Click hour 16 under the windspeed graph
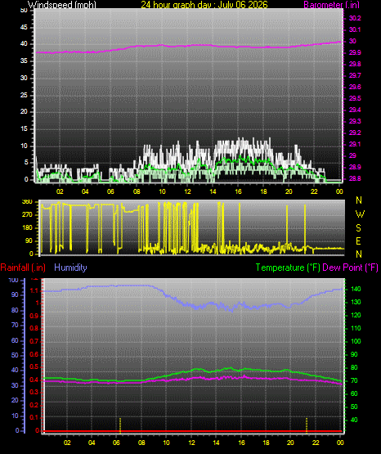Screen dimensions: 381x454 238,191
